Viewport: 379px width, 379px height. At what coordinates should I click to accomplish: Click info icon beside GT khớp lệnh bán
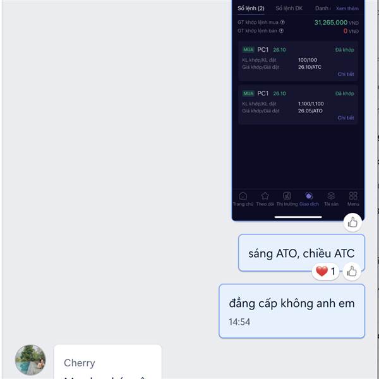pyautogui.click(x=281, y=31)
